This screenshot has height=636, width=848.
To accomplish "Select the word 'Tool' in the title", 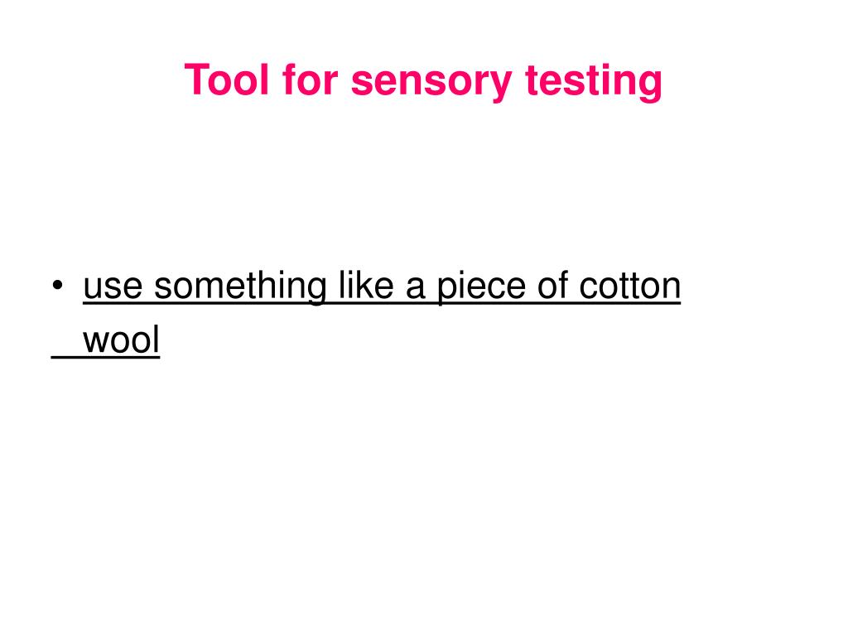I will coord(226,79).
